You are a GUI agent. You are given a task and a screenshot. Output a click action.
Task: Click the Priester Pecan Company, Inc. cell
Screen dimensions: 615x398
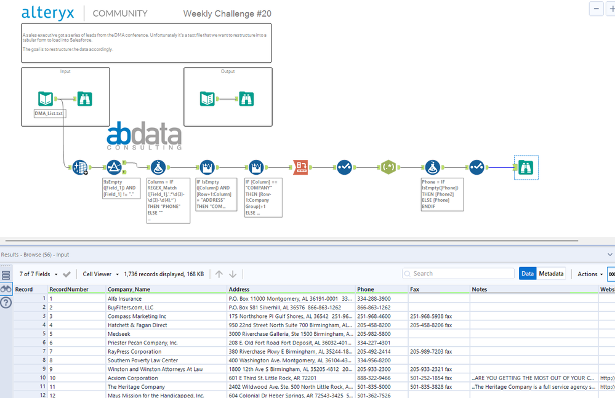[x=167, y=343]
